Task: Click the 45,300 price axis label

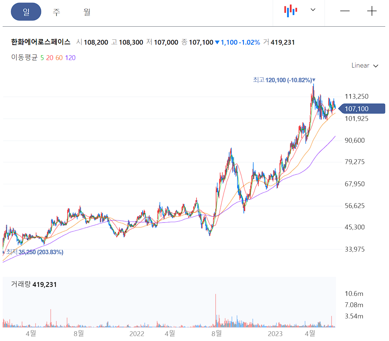Action: (355, 227)
